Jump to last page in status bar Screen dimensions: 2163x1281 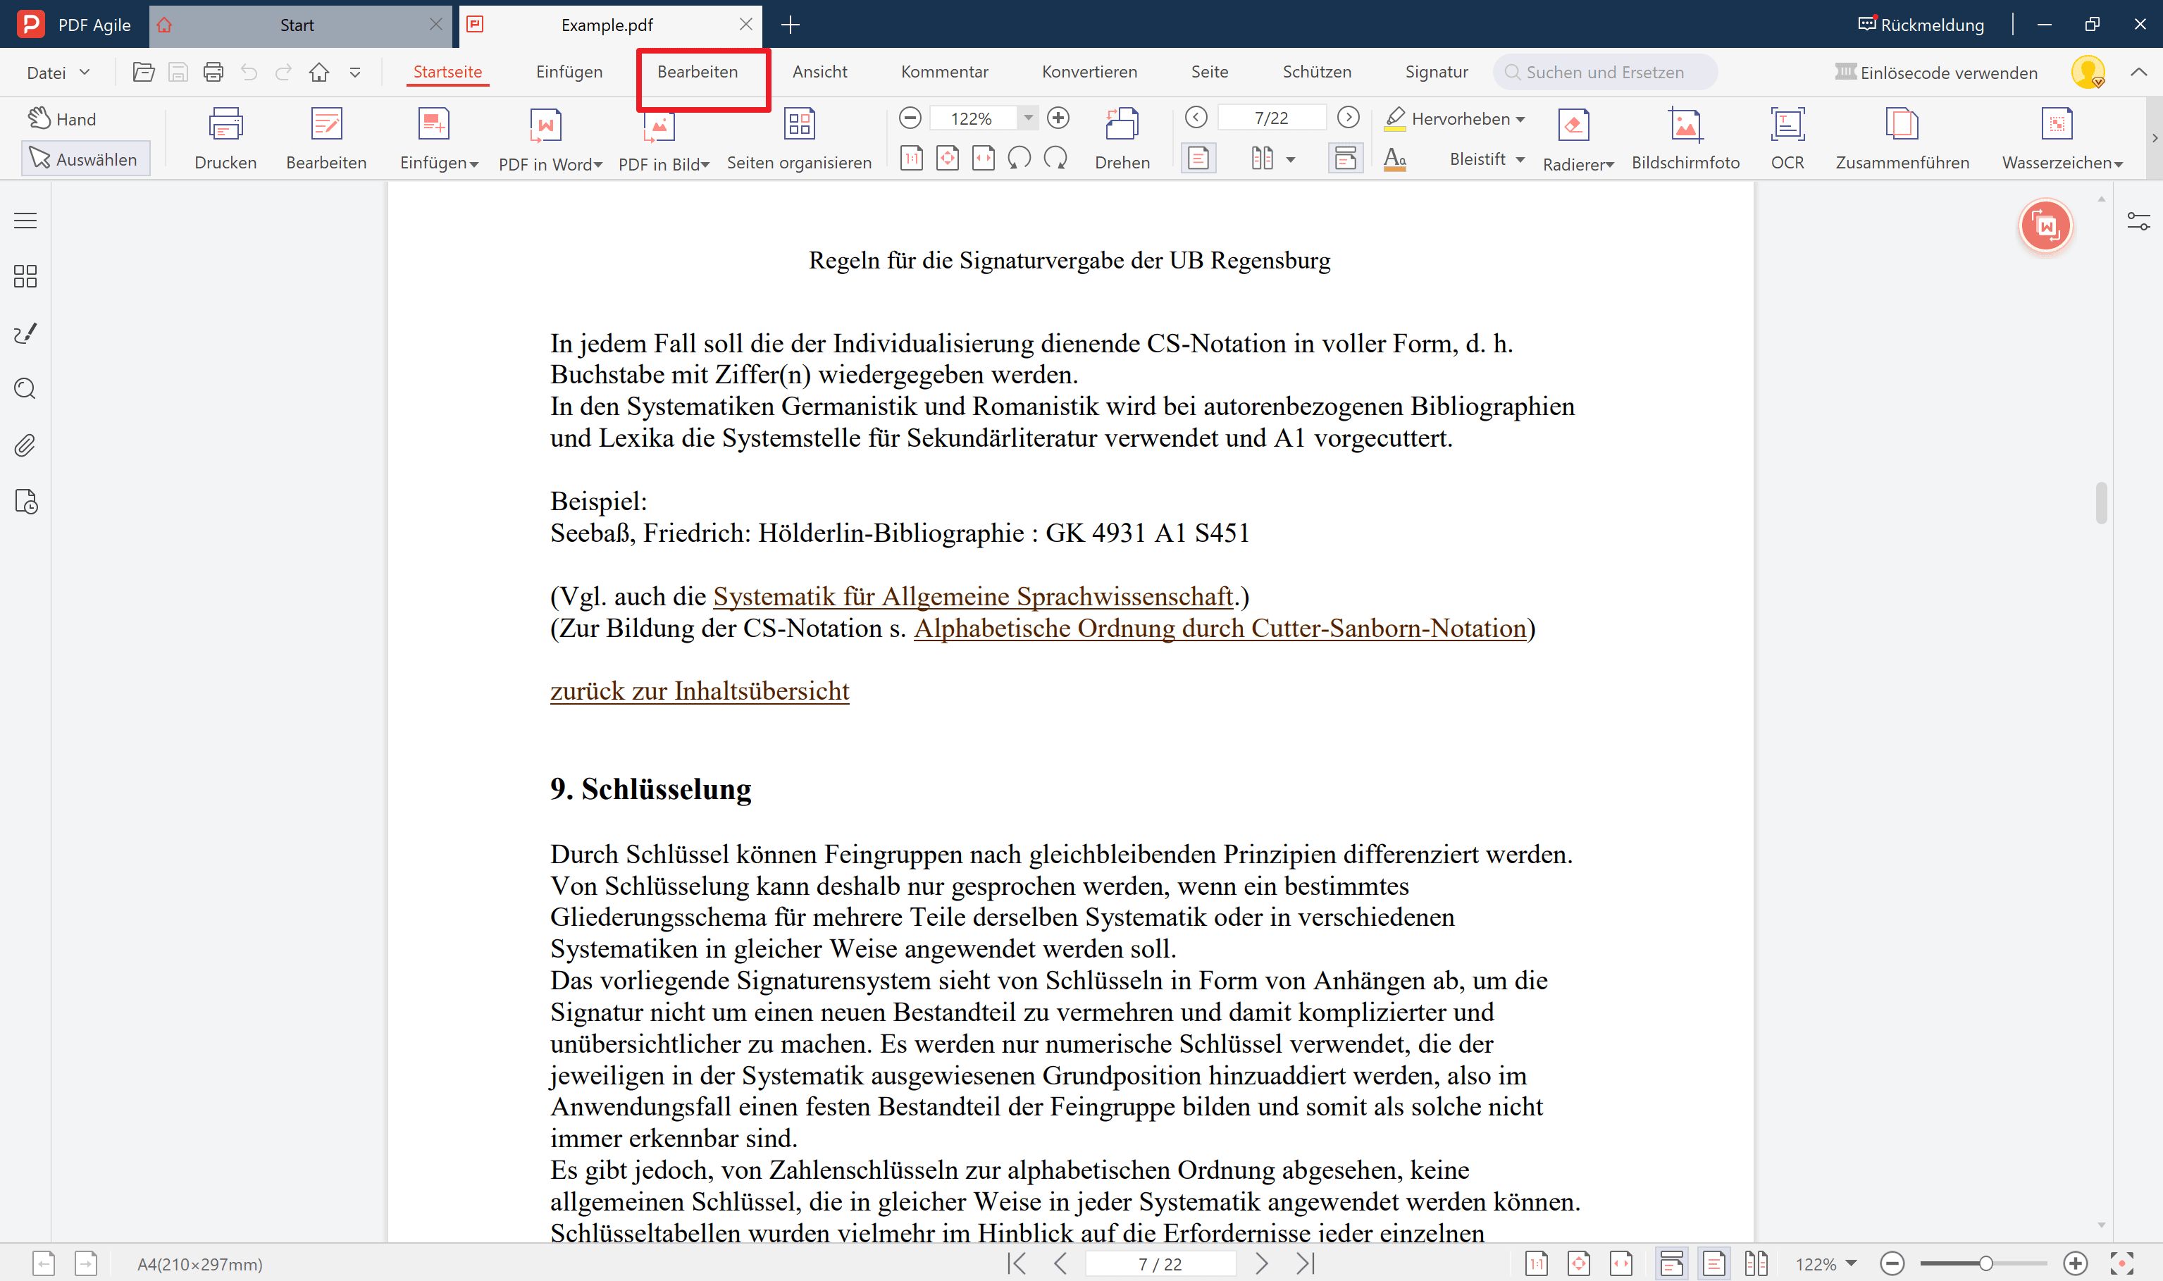tap(1306, 1263)
